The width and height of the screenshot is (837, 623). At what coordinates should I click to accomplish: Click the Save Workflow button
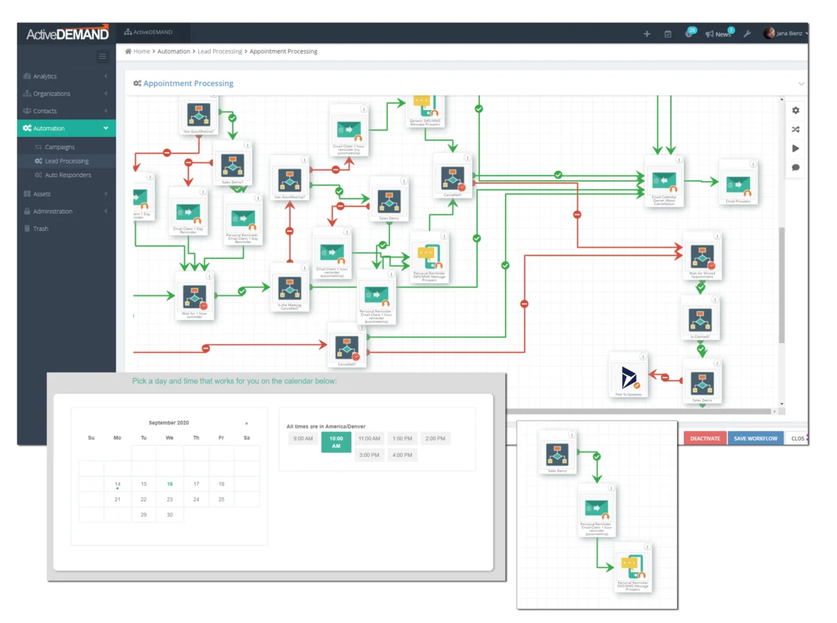755,439
